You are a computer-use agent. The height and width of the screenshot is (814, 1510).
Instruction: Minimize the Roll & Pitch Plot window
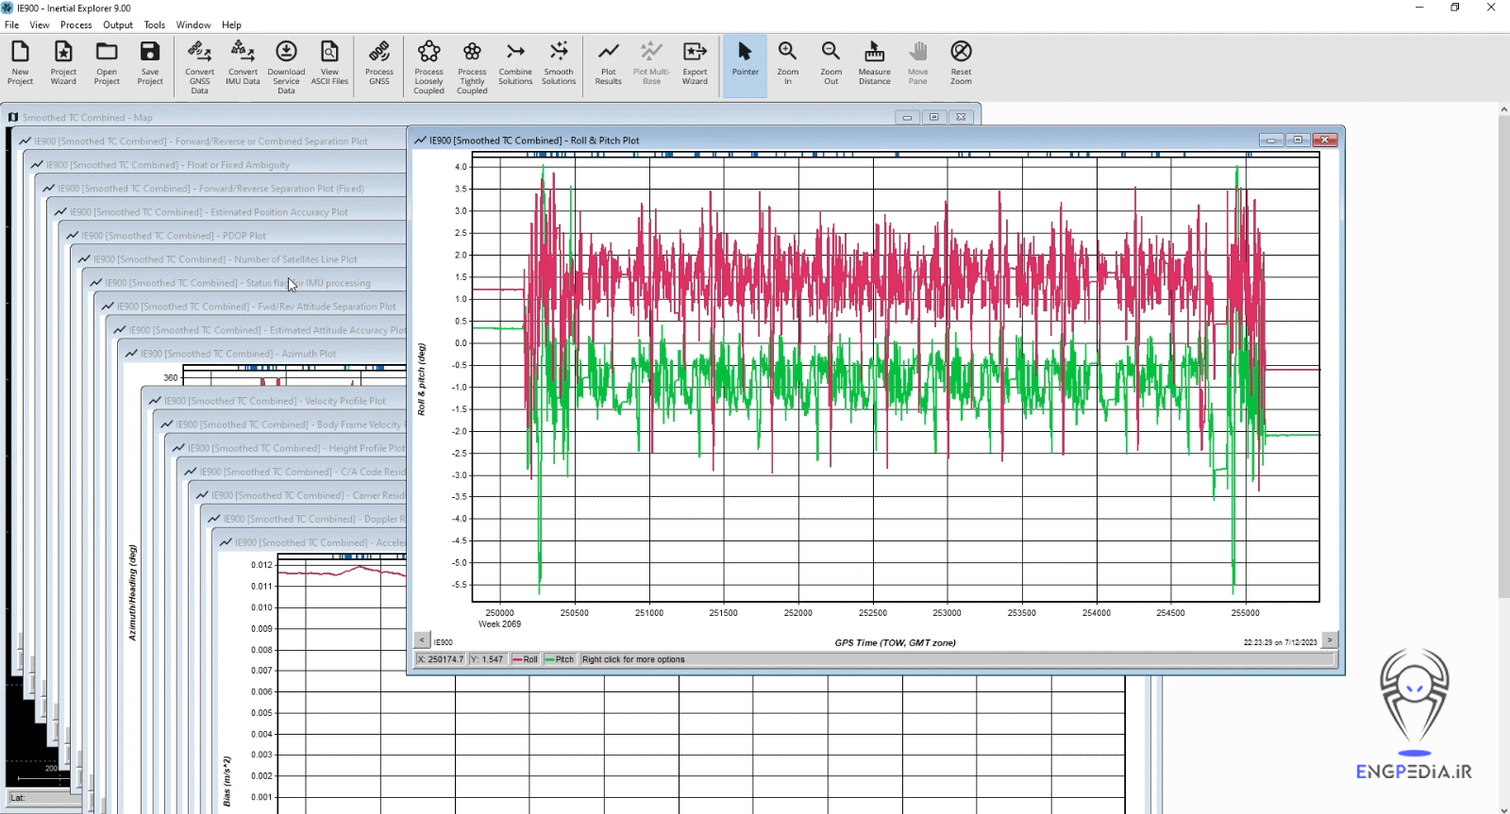(1271, 140)
